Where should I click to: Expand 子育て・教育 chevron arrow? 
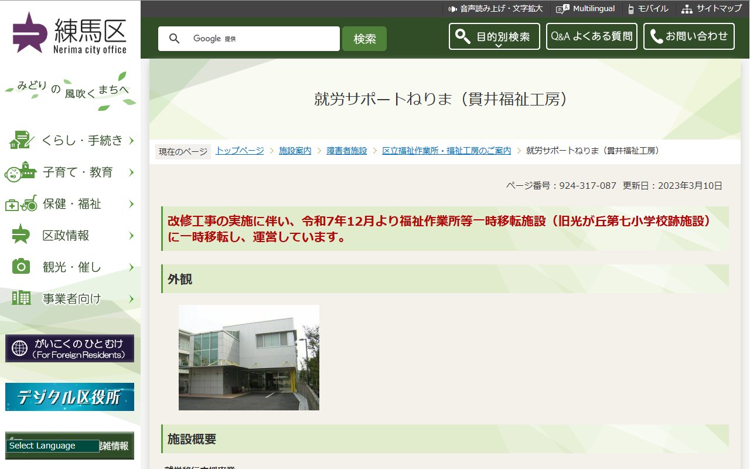coord(131,172)
